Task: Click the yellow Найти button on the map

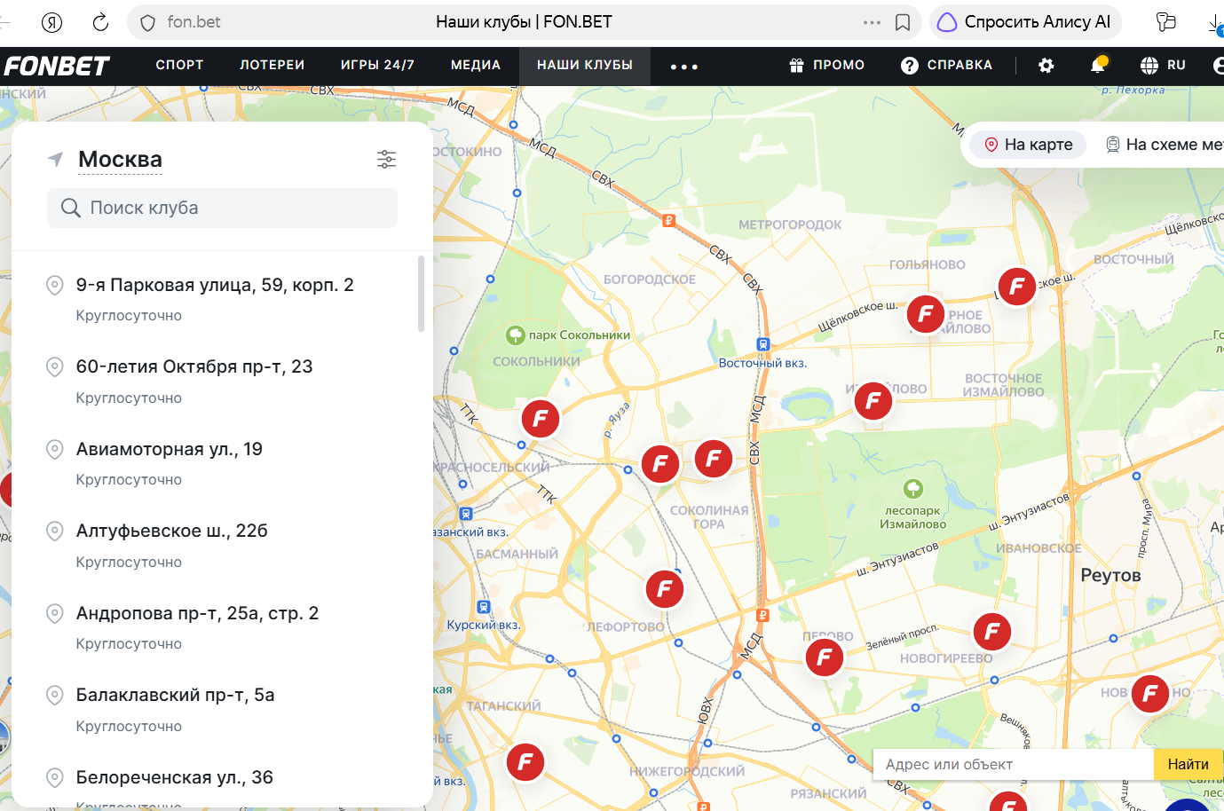Action: (1188, 764)
